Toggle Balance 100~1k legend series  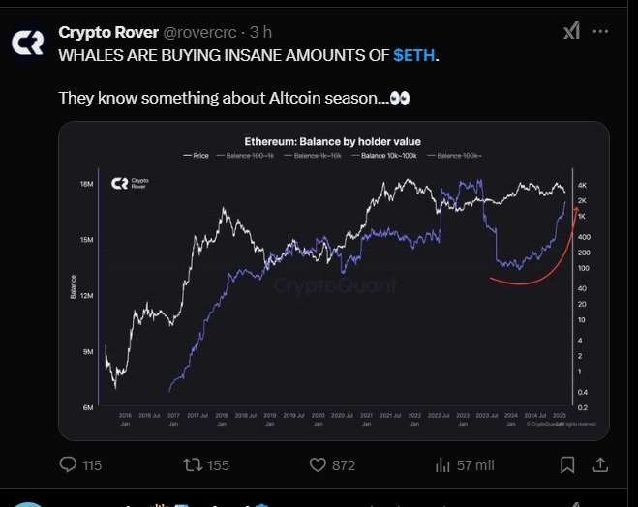click(245, 156)
